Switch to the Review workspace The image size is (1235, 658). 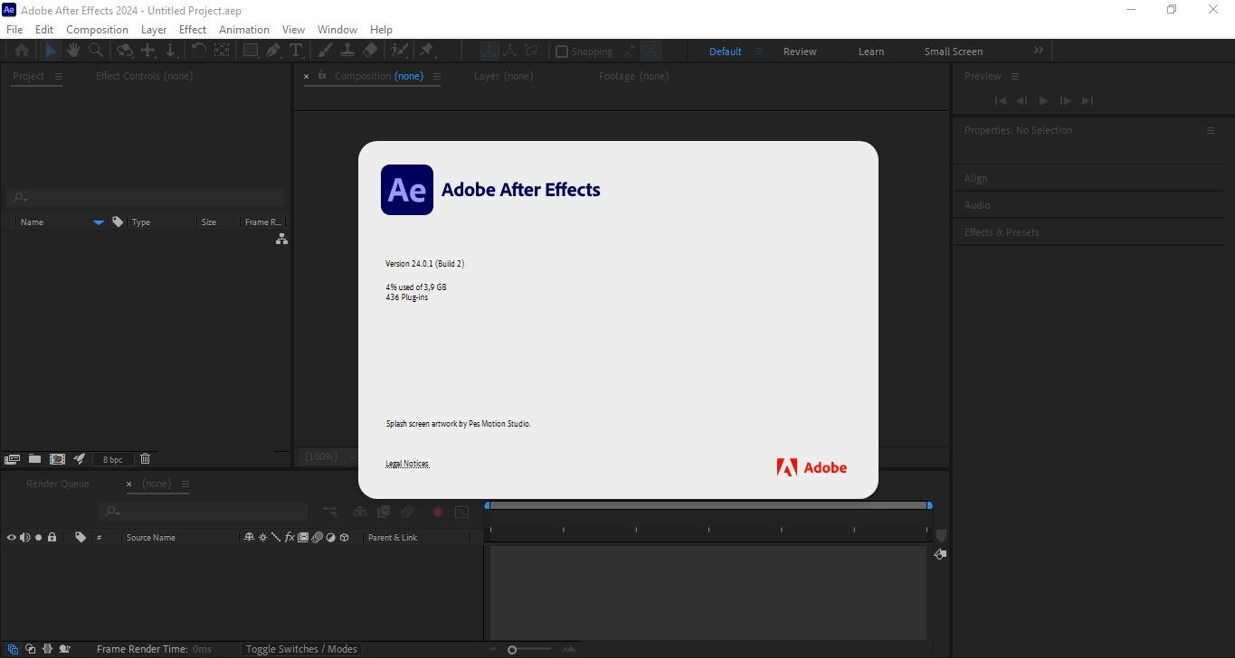pyautogui.click(x=800, y=52)
